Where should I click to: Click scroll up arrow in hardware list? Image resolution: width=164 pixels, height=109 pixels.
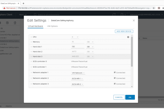click(132, 36)
